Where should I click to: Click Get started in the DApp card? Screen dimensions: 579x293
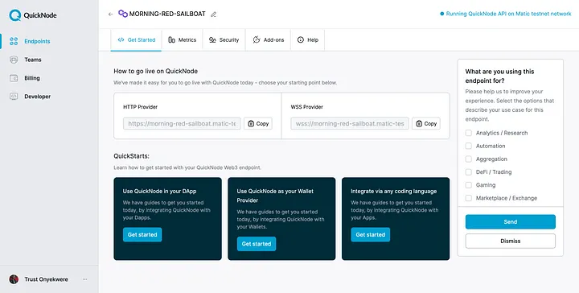tap(142, 234)
